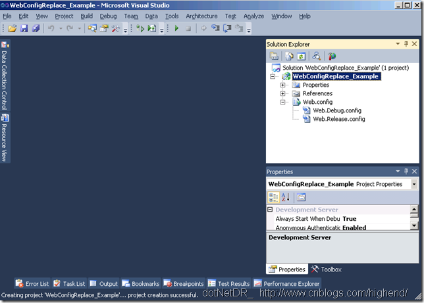This screenshot has height=303, width=424.
Task: Open the Test Results tab
Action: (x=228, y=283)
